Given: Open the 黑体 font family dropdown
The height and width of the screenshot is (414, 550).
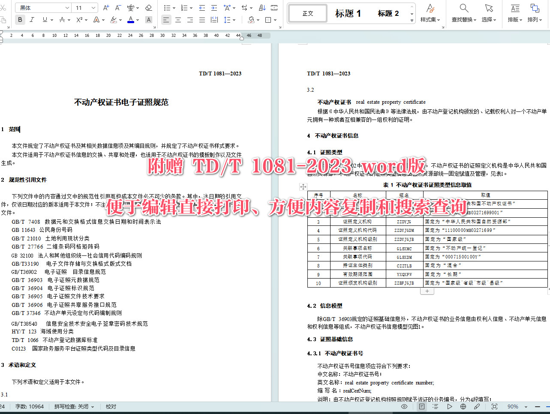Looking at the screenshot, I should point(43,7).
